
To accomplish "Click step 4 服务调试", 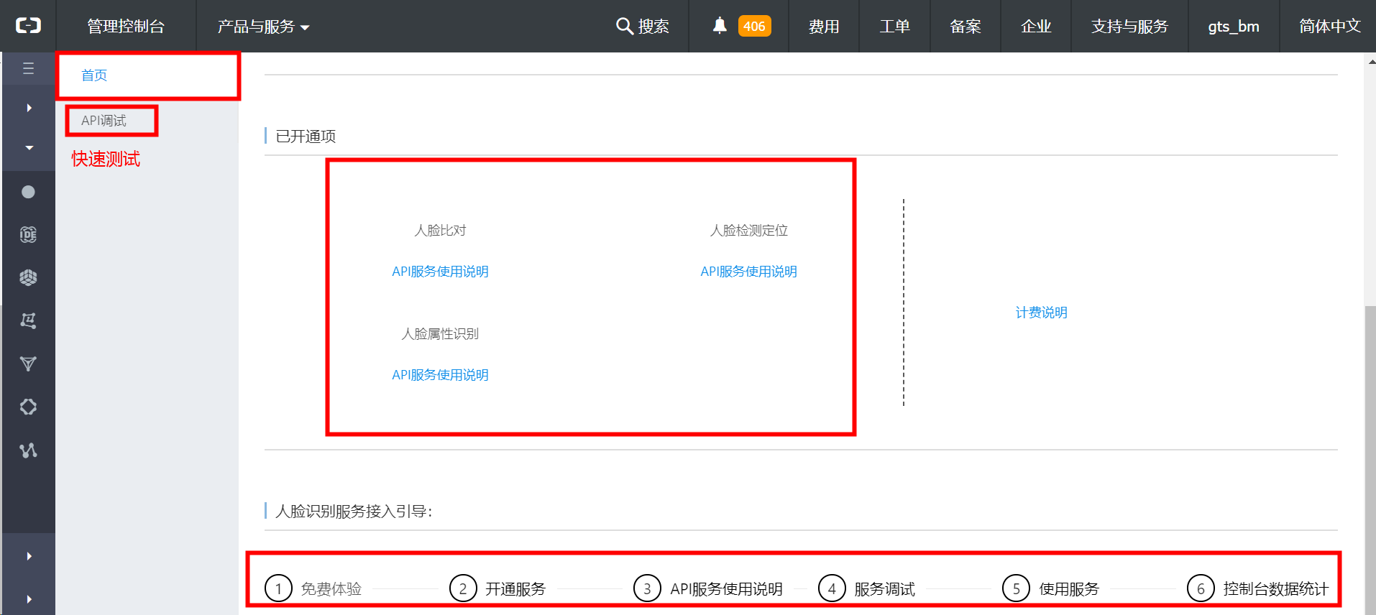I will pyautogui.click(x=867, y=588).
